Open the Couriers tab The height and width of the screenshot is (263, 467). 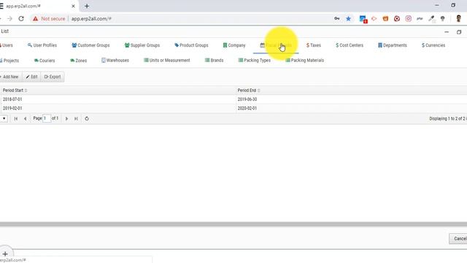point(45,61)
